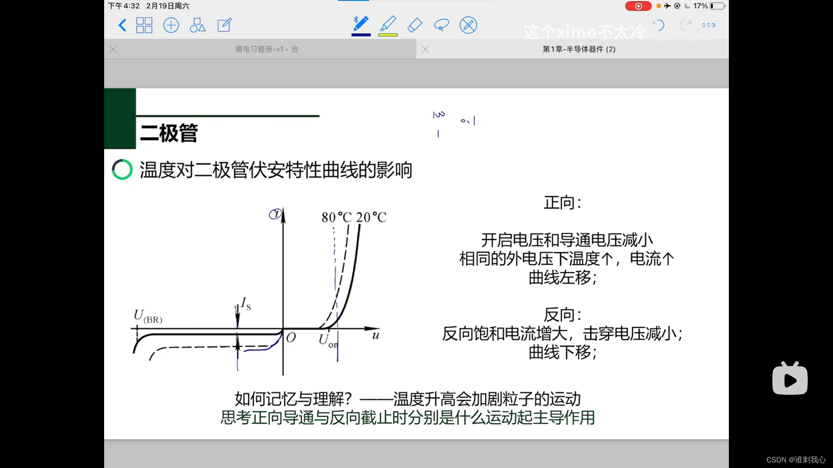This screenshot has width=833, height=468.
Task: Select the edit note icon
Action: [x=224, y=25]
